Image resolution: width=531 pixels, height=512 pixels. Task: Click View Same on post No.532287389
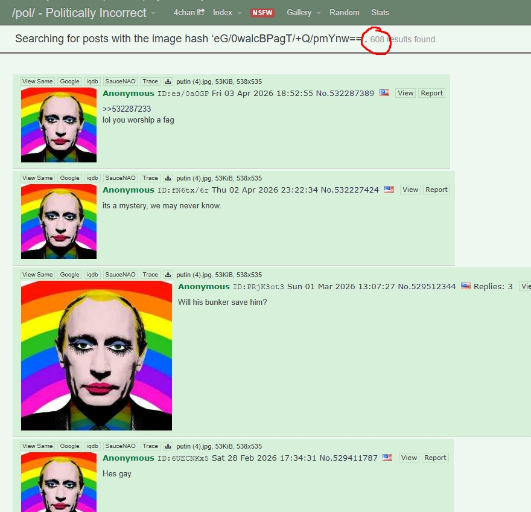(37, 82)
